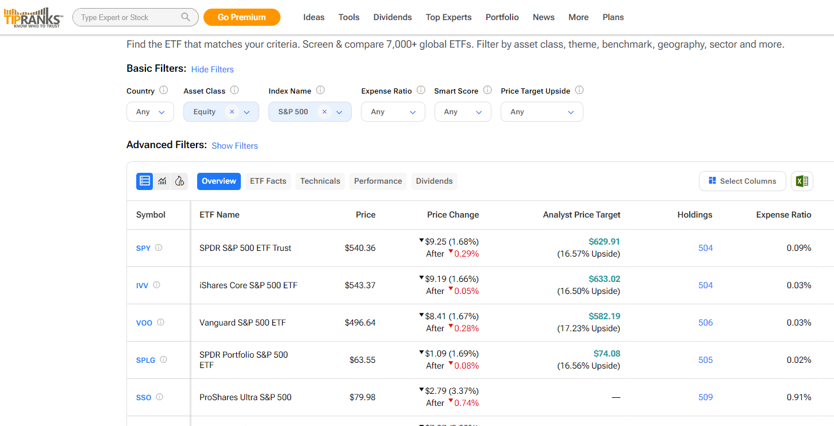Open the News menu
This screenshot has width=834, height=426.
tap(544, 17)
